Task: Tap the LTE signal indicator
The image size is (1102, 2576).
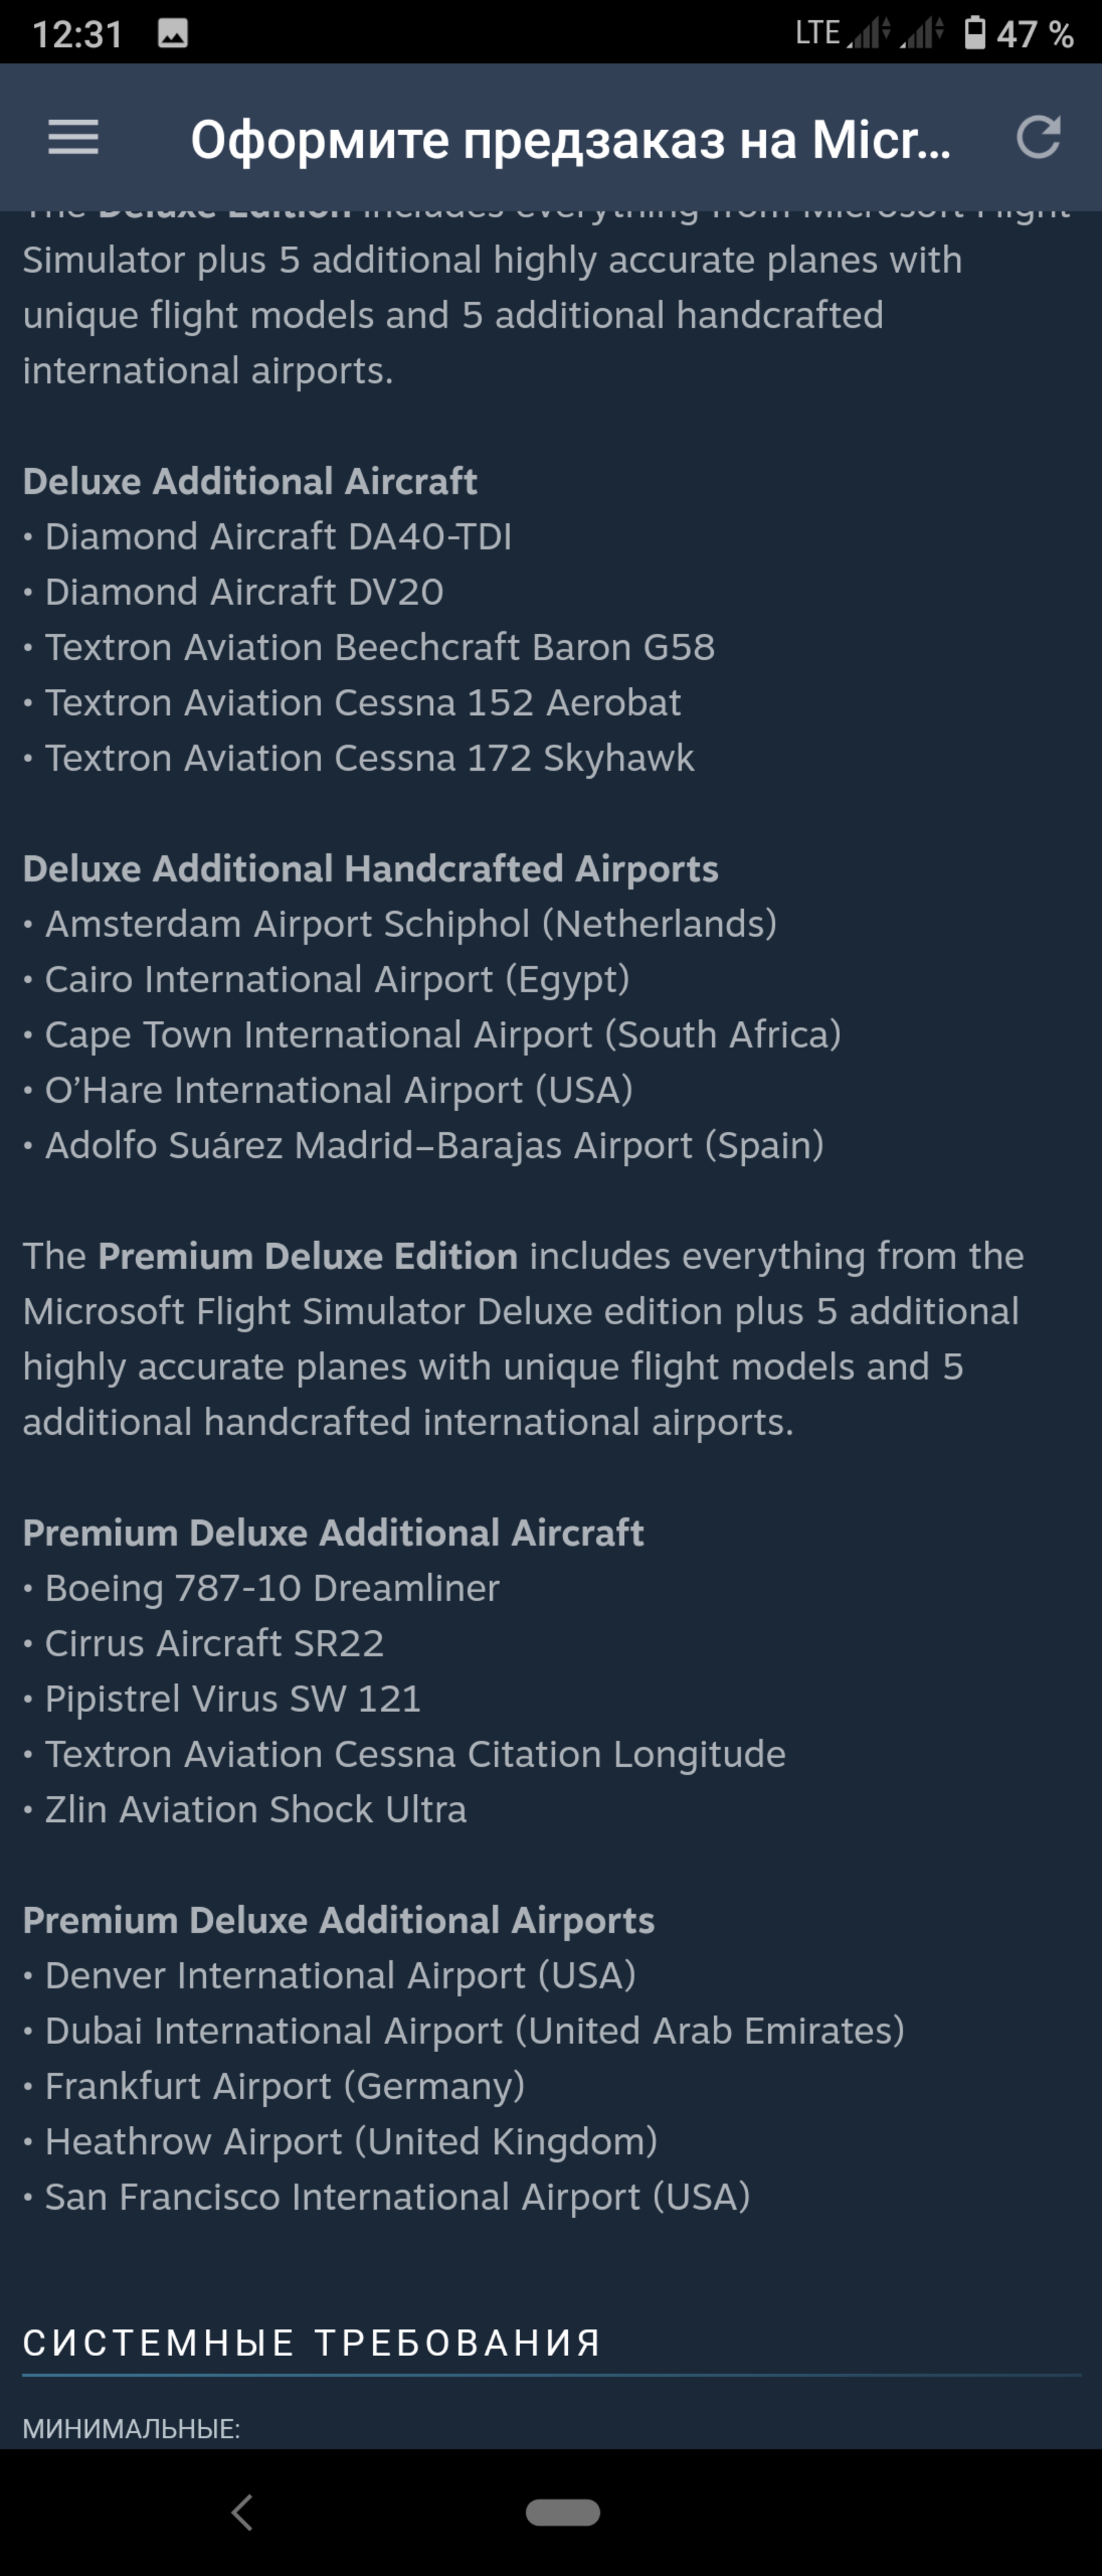Action: pyautogui.click(x=816, y=32)
